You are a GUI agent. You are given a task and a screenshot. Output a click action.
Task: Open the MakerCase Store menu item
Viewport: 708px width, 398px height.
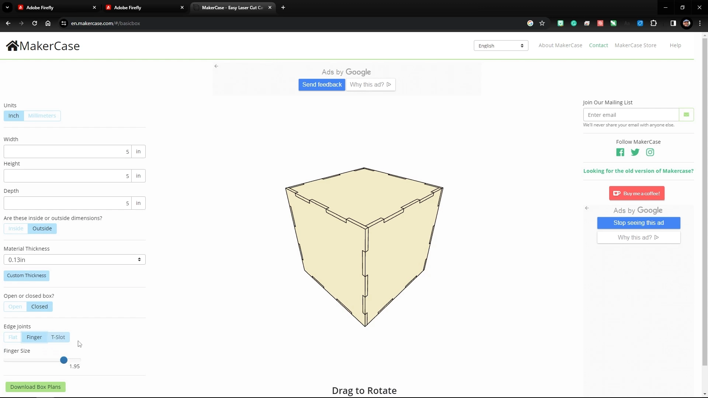pyautogui.click(x=636, y=45)
